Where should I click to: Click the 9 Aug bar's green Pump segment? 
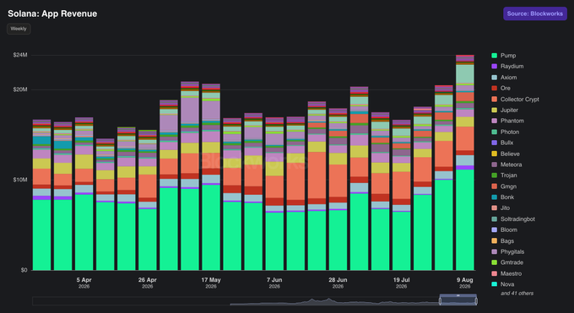coord(465,219)
